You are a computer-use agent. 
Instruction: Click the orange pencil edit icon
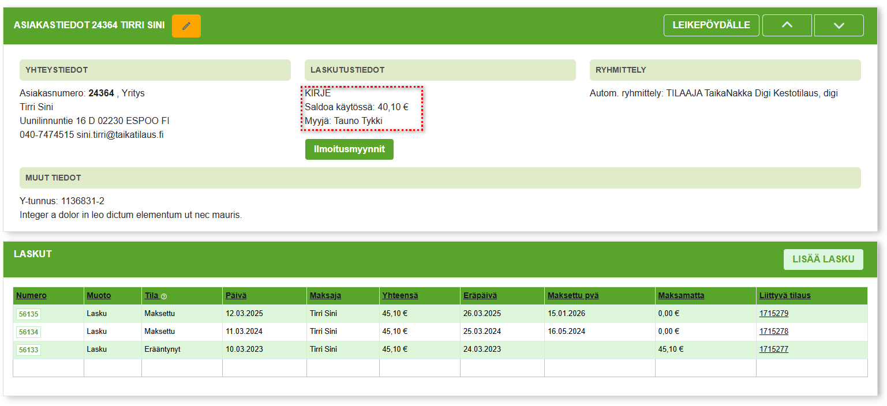pyautogui.click(x=186, y=26)
